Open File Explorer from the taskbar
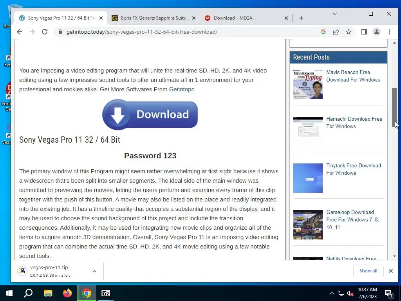 click(x=48, y=293)
